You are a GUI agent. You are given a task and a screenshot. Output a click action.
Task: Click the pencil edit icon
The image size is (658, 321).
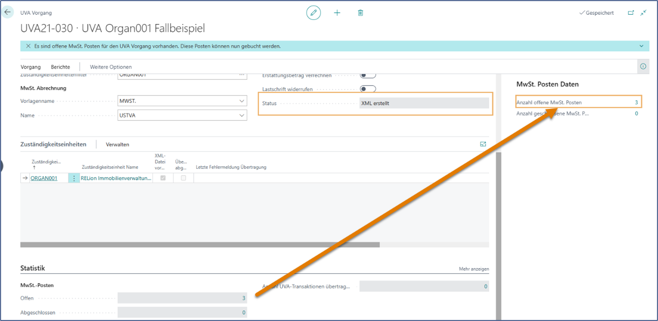[313, 13]
